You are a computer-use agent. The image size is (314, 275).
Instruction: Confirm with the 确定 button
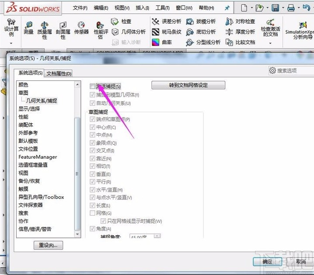coord(268,261)
